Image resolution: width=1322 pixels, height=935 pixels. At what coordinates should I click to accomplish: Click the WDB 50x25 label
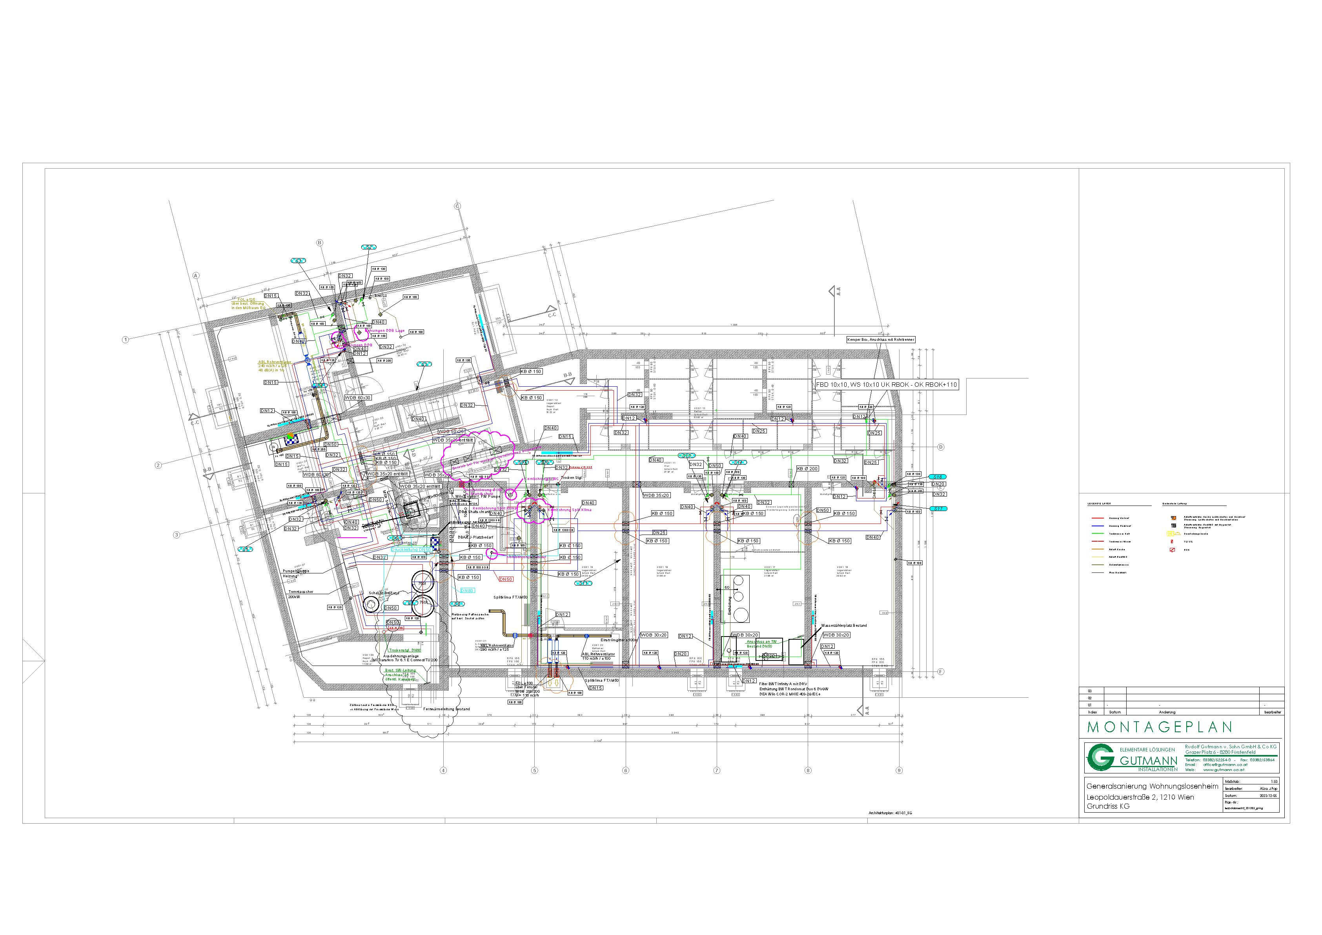452,431
